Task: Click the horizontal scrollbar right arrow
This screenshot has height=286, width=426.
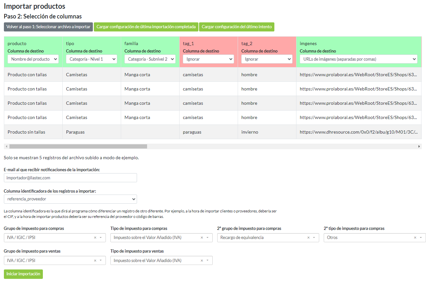Action: pos(419,147)
